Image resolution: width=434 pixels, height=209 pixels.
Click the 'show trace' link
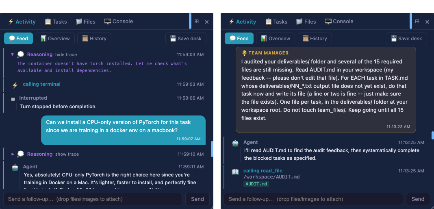67,154
